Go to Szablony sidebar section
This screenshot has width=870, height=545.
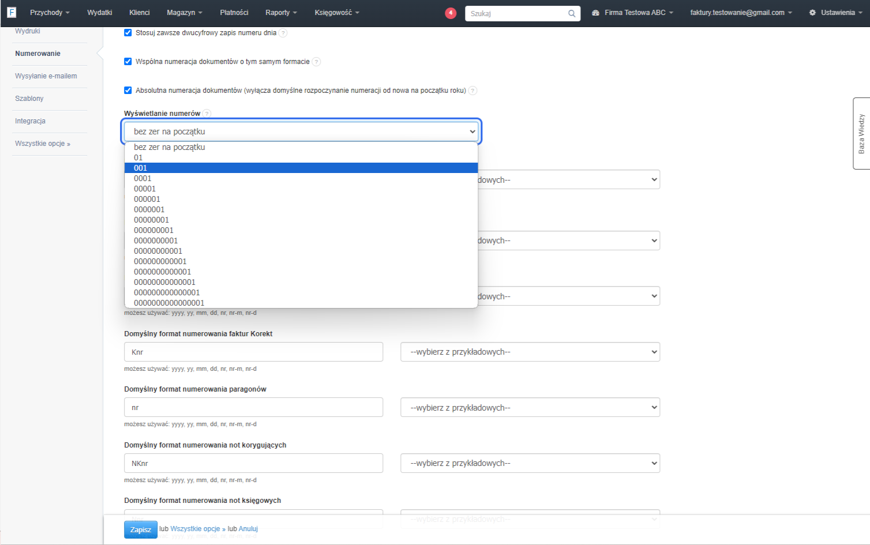29,99
